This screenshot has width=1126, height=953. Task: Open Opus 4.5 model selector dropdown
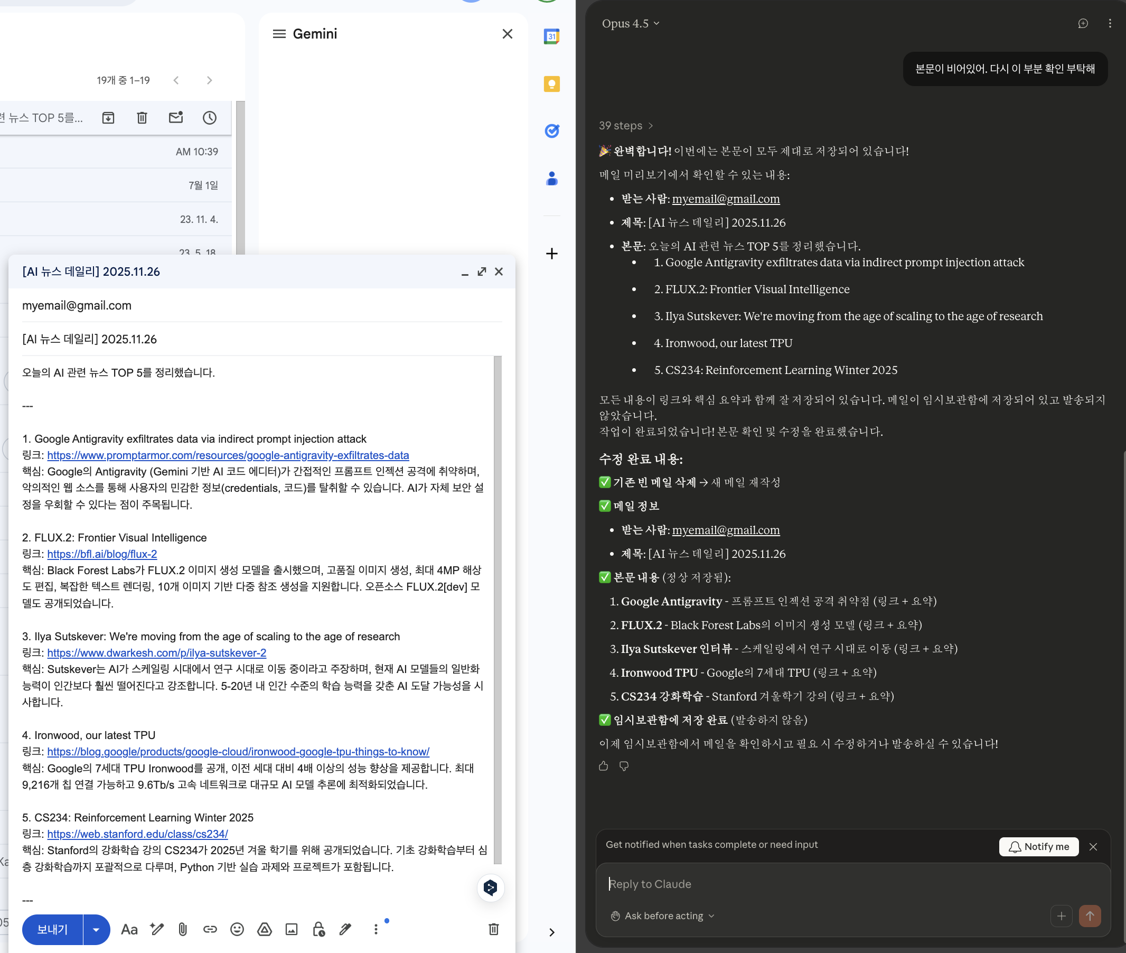(630, 23)
